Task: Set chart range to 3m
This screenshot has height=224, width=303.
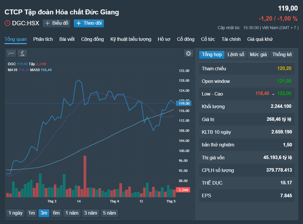Action: pos(44,213)
